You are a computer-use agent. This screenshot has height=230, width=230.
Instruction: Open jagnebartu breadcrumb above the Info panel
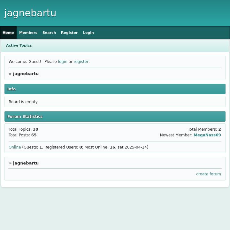(26, 74)
